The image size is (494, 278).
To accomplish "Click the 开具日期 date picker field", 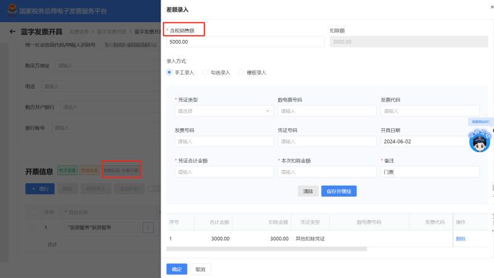I will click(x=429, y=141).
